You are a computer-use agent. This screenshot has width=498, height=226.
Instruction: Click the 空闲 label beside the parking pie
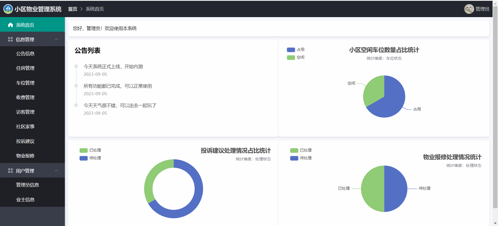351,83
